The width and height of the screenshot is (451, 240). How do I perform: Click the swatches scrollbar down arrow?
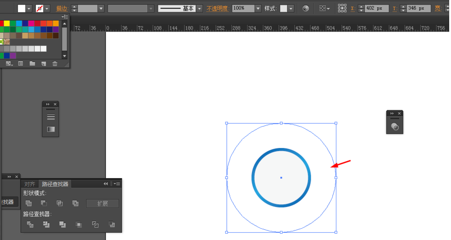click(64, 56)
